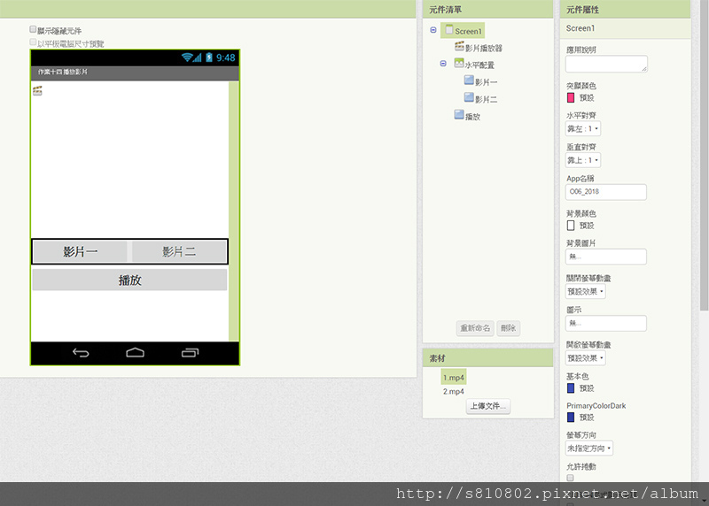The height and width of the screenshot is (506, 709).
Task: Click the 應用說明 text area
Action: [x=606, y=64]
